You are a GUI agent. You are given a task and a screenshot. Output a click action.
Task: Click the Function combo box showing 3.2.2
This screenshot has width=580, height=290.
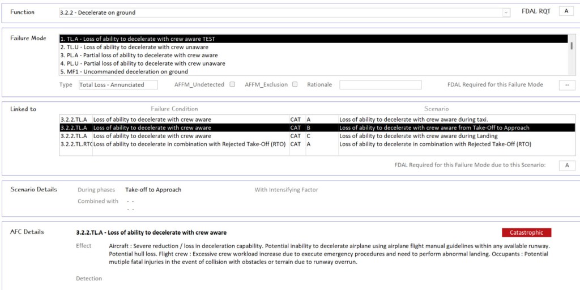pos(280,12)
